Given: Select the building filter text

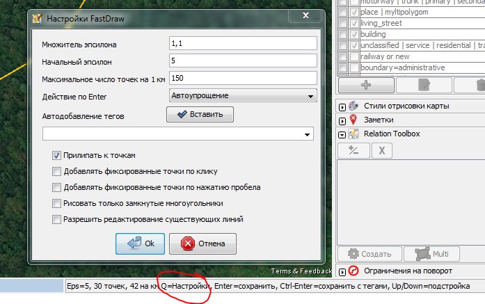Looking at the screenshot, I should (x=373, y=34).
